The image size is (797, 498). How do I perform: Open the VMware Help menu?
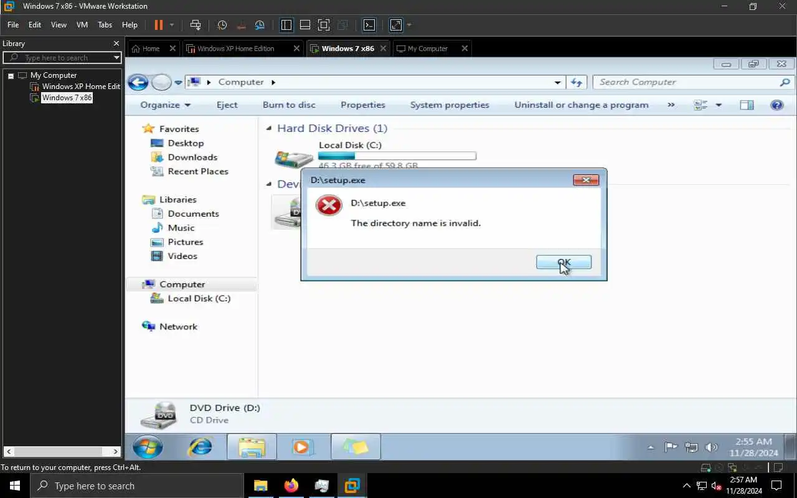[x=130, y=25]
